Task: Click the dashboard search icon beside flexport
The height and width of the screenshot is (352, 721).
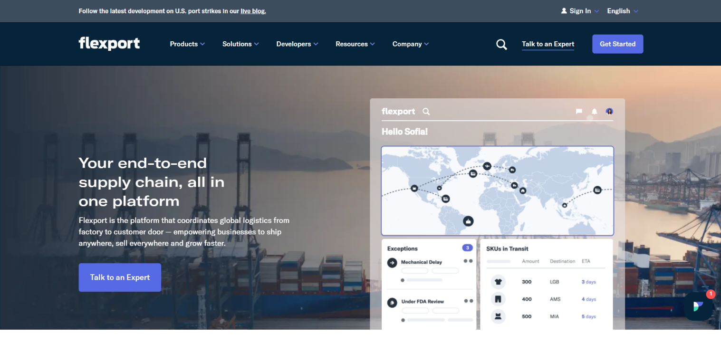Action: click(x=426, y=112)
